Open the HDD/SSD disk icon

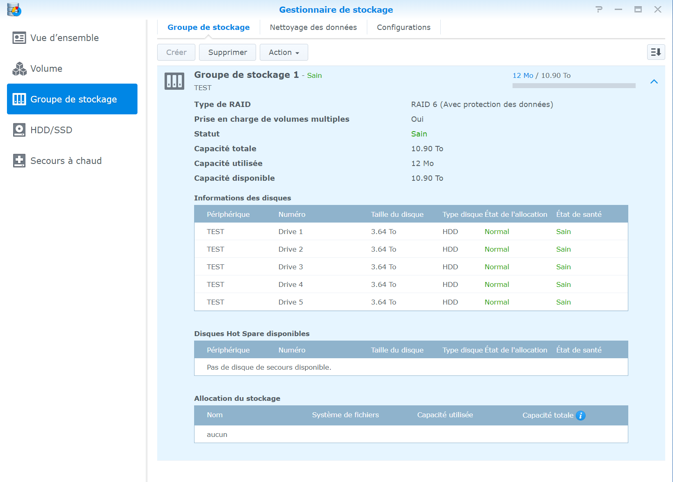19,130
